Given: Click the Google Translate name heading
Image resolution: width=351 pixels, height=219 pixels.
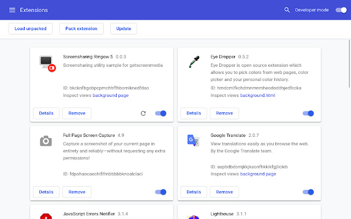Looking at the screenshot, I should tap(228, 135).
